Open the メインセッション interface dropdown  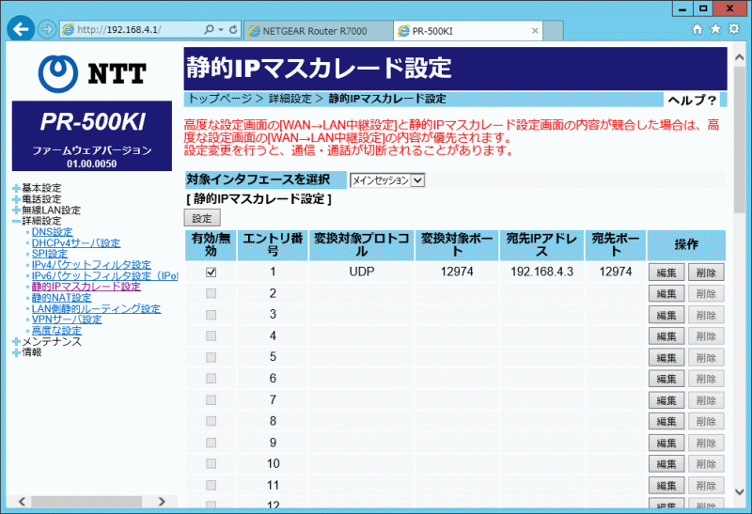point(387,180)
